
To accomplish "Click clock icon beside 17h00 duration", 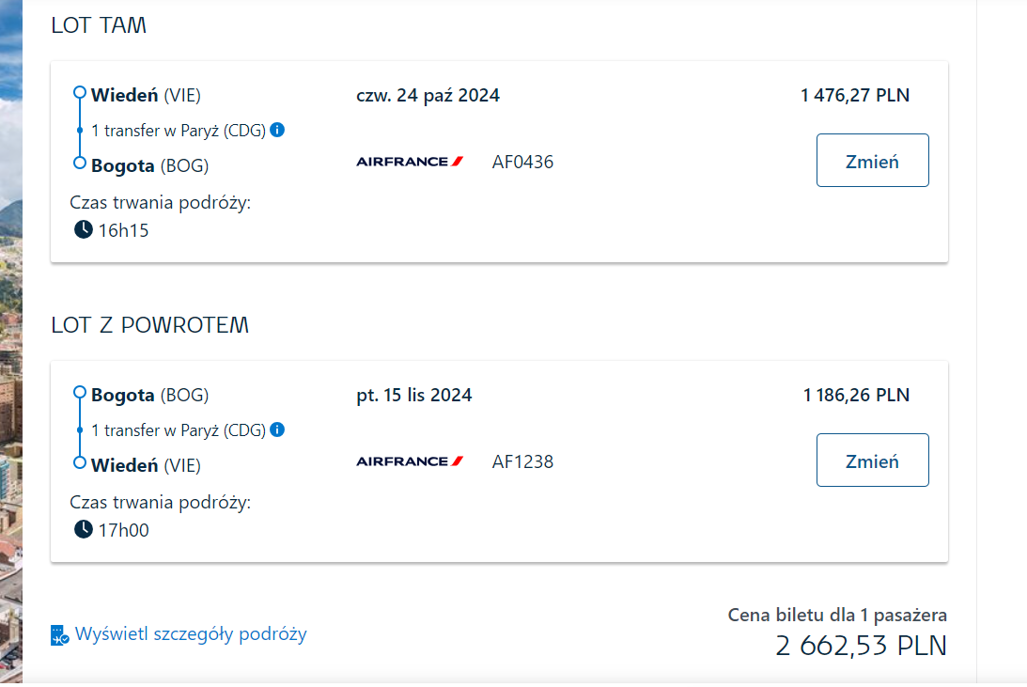I will (84, 529).
